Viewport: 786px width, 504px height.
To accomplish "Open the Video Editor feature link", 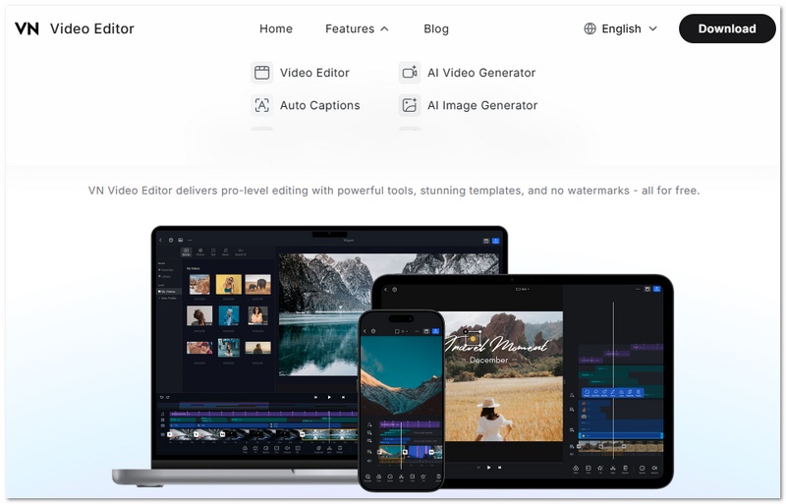I will [x=314, y=73].
